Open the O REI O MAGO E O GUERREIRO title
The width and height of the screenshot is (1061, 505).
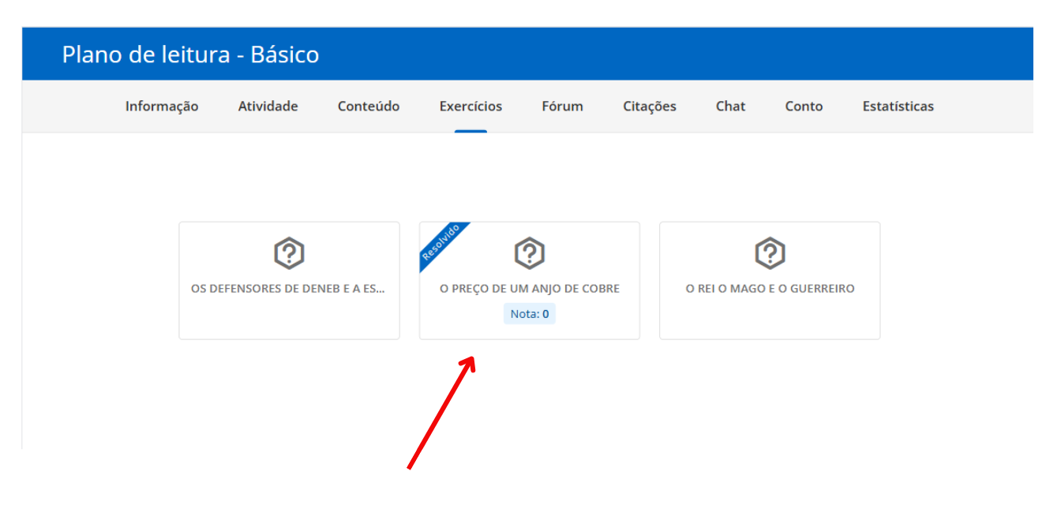click(770, 289)
